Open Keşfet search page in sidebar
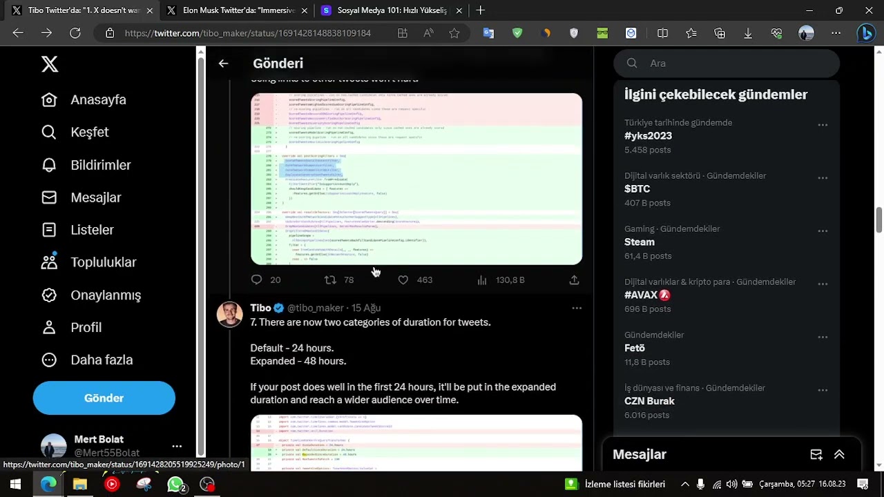 click(75, 133)
